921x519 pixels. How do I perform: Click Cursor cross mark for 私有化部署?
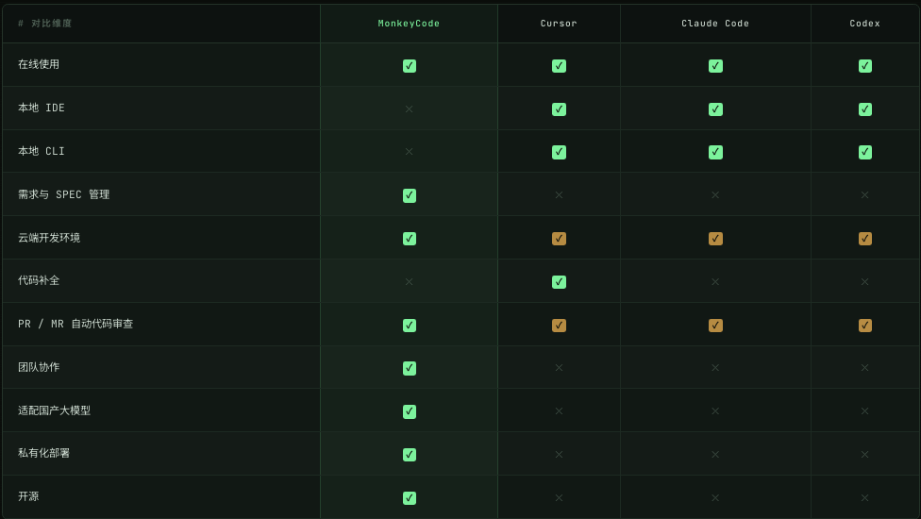coord(559,455)
